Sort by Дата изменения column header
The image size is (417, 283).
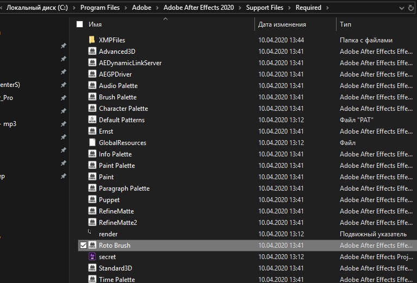point(282,24)
